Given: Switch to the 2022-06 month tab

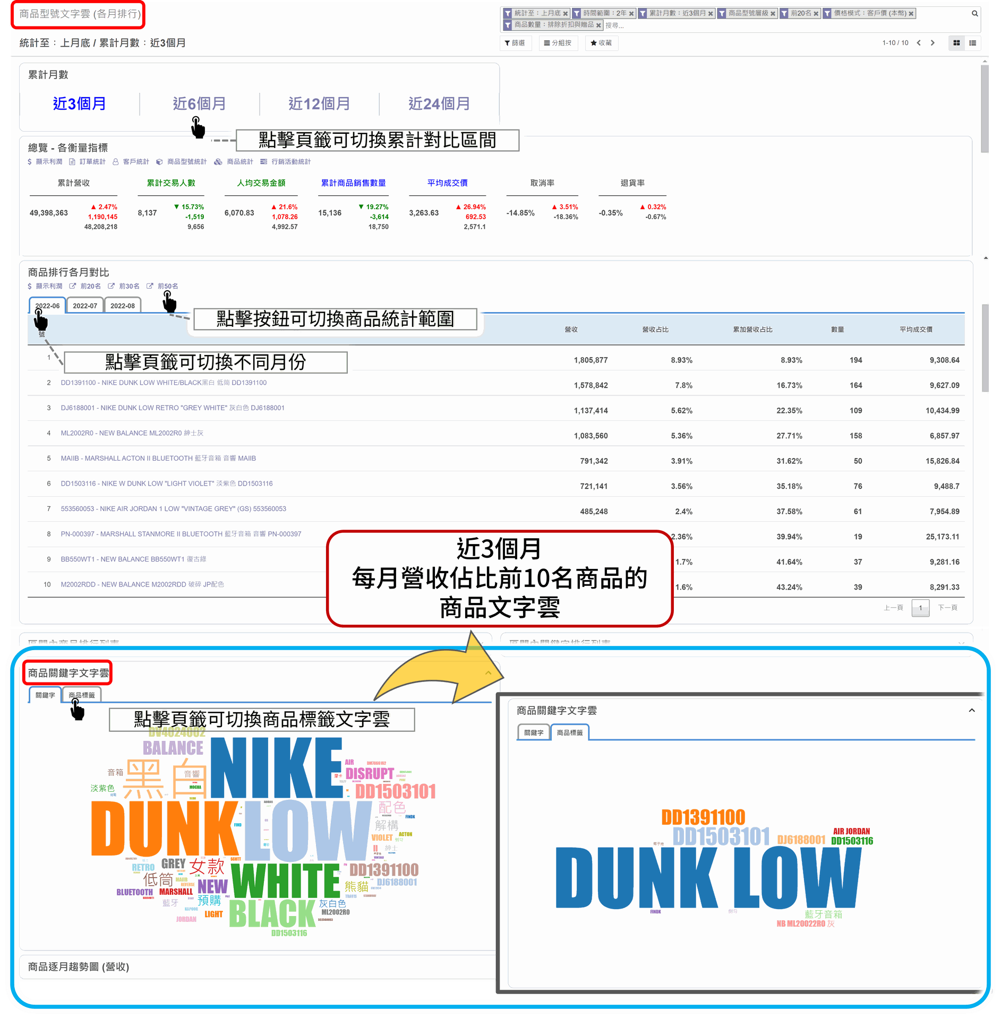Looking at the screenshot, I should point(47,306).
